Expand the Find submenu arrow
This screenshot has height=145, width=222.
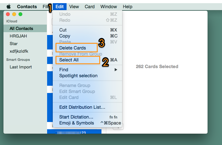(116, 70)
